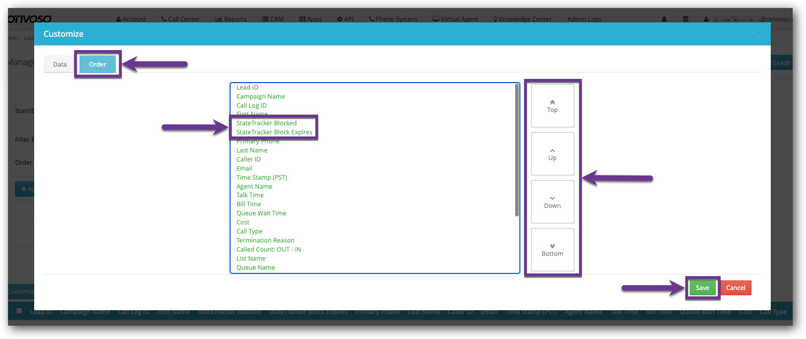The width and height of the screenshot is (806, 339).
Task: Select Caller ID in list
Action: 249,159
